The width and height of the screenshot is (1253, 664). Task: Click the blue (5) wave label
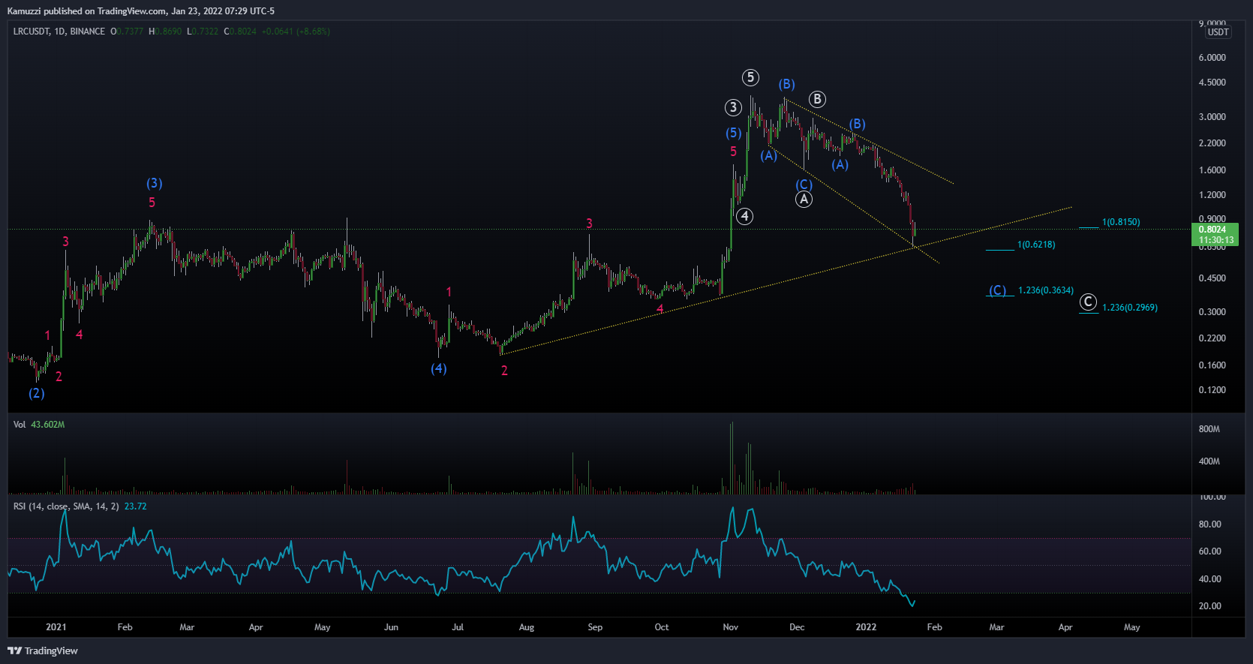point(734,133)
